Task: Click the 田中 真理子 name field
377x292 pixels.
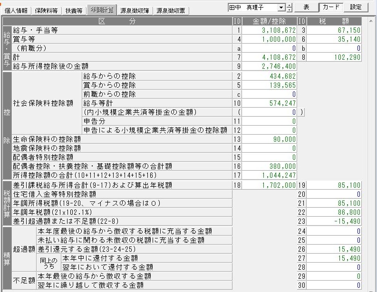Action: click(252, 8)
